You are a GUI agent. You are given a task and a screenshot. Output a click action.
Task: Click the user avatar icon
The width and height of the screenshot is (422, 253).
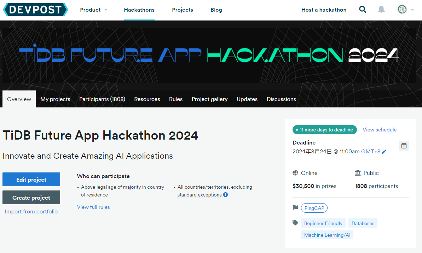pos(402,10)
